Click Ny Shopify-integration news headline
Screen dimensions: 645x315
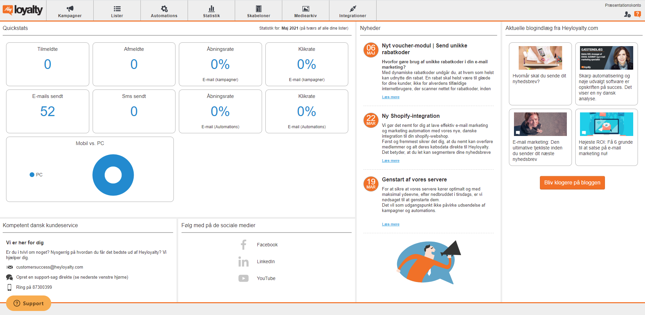coord(411,116)
